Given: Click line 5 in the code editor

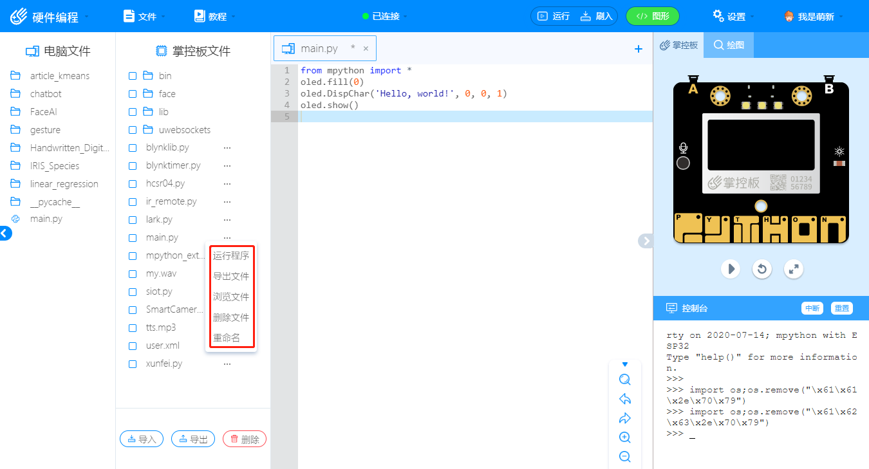Looking at the screenshot, I should point(475,116).
